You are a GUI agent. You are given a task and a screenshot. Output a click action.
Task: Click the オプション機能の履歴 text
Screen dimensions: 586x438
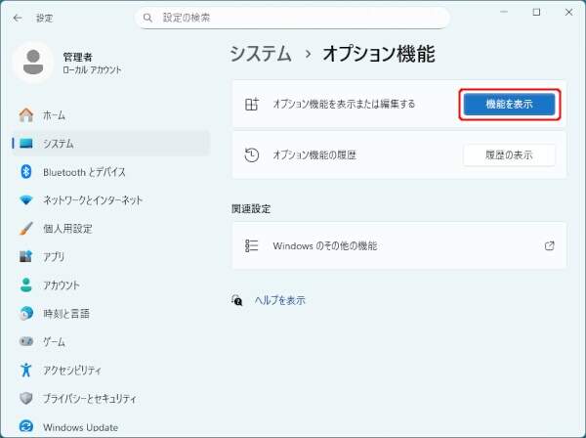pyautogui.click(x=314, y=154)
